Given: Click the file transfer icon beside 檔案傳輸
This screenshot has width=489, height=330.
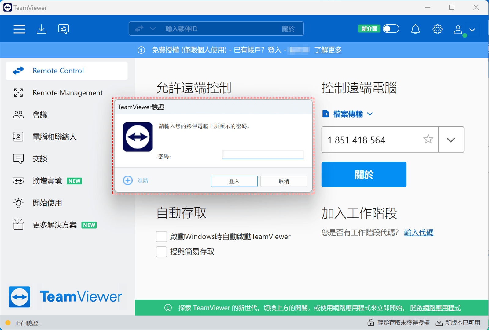Looking at the screenshot, I should point(326,114).
